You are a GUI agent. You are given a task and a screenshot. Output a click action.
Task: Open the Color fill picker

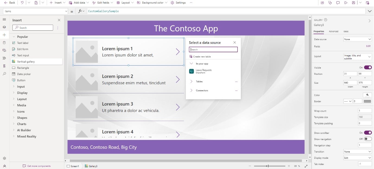tap(367, 95)
